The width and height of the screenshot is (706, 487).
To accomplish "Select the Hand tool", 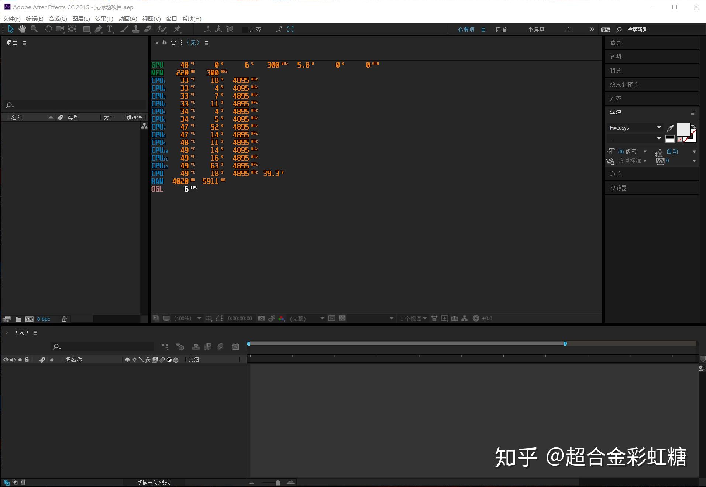I will click(23, 29).
